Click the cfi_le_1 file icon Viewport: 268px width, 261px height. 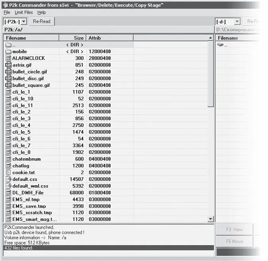point(8,92)
